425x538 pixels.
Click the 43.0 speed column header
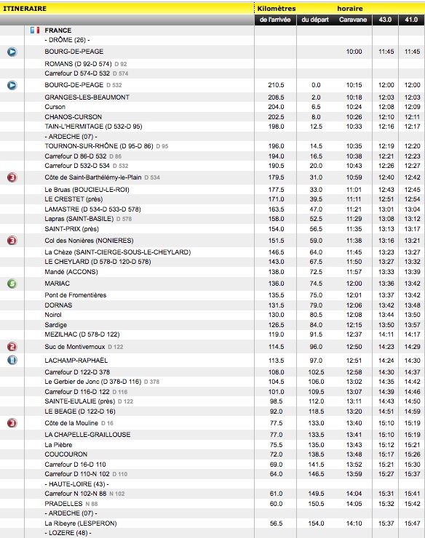[x=385, y=20]
